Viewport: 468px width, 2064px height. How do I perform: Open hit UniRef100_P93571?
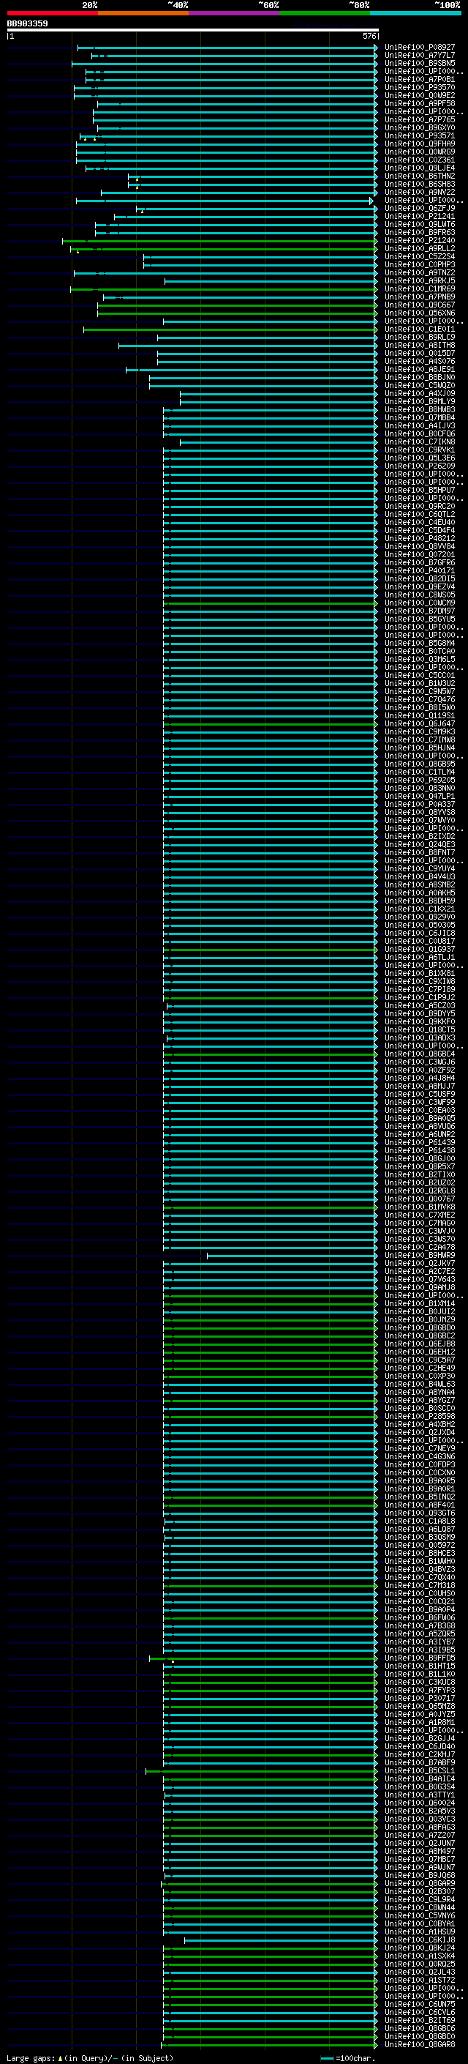420,136
